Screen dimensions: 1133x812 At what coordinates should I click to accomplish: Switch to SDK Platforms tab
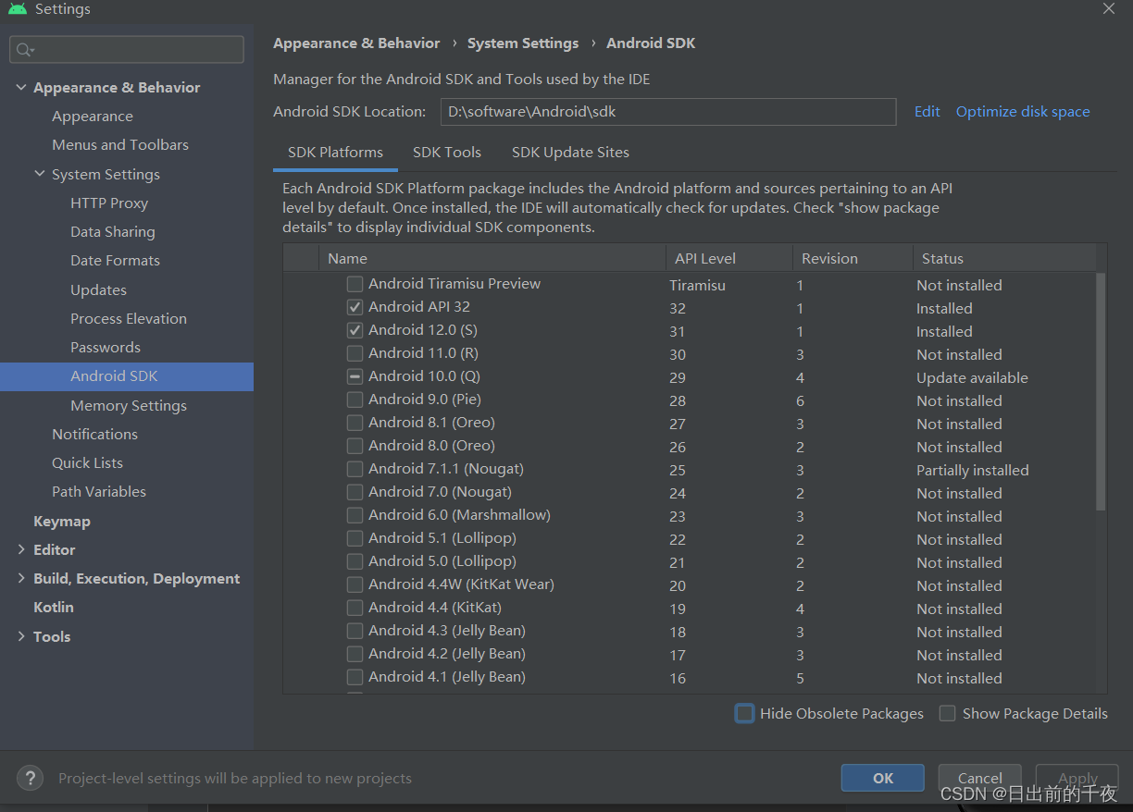335,153
